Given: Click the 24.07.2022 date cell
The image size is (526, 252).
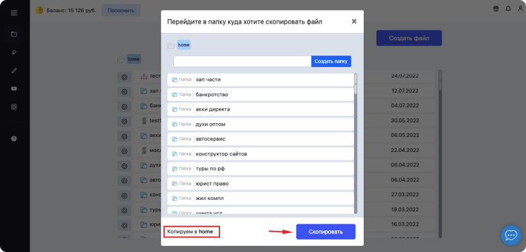Looking at the screenshot, I should click(405, 76).
